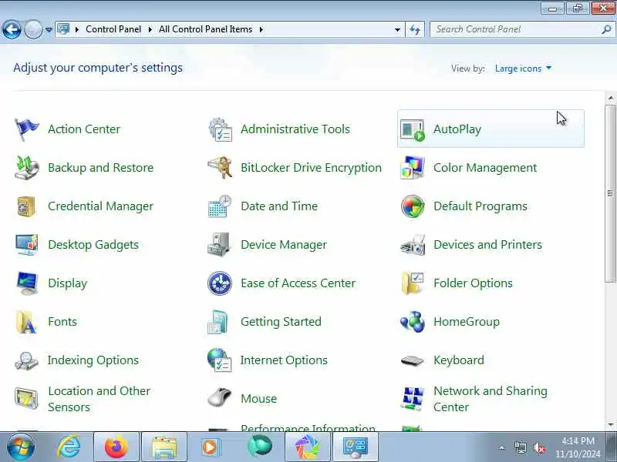Image resolution: width=617 pixels, height=462 pixels.
Task: Open the 'Network and Sharing Center' link
Action: (x=491, y=399)
